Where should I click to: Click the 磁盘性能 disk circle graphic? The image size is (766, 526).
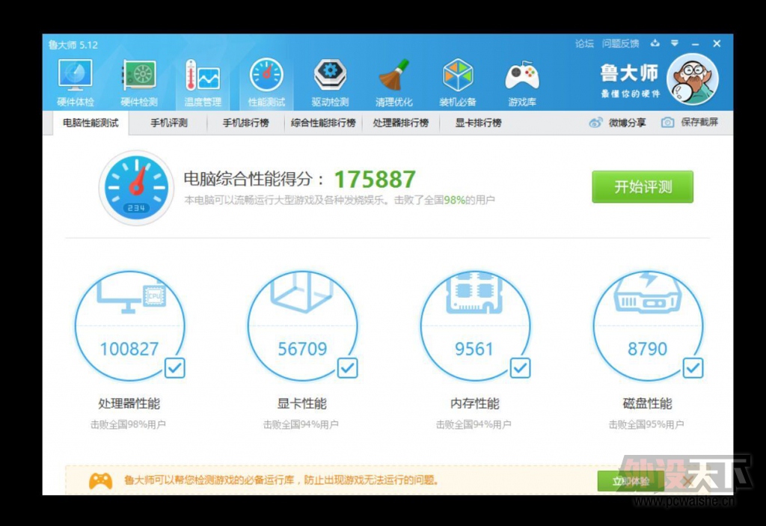(x=648, y=326)
